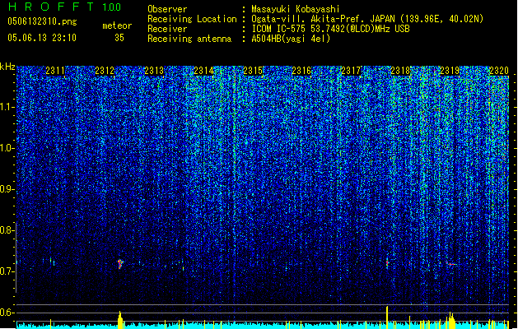Click the Observer field label
The image size is (518, 329).
click(167, 9)
